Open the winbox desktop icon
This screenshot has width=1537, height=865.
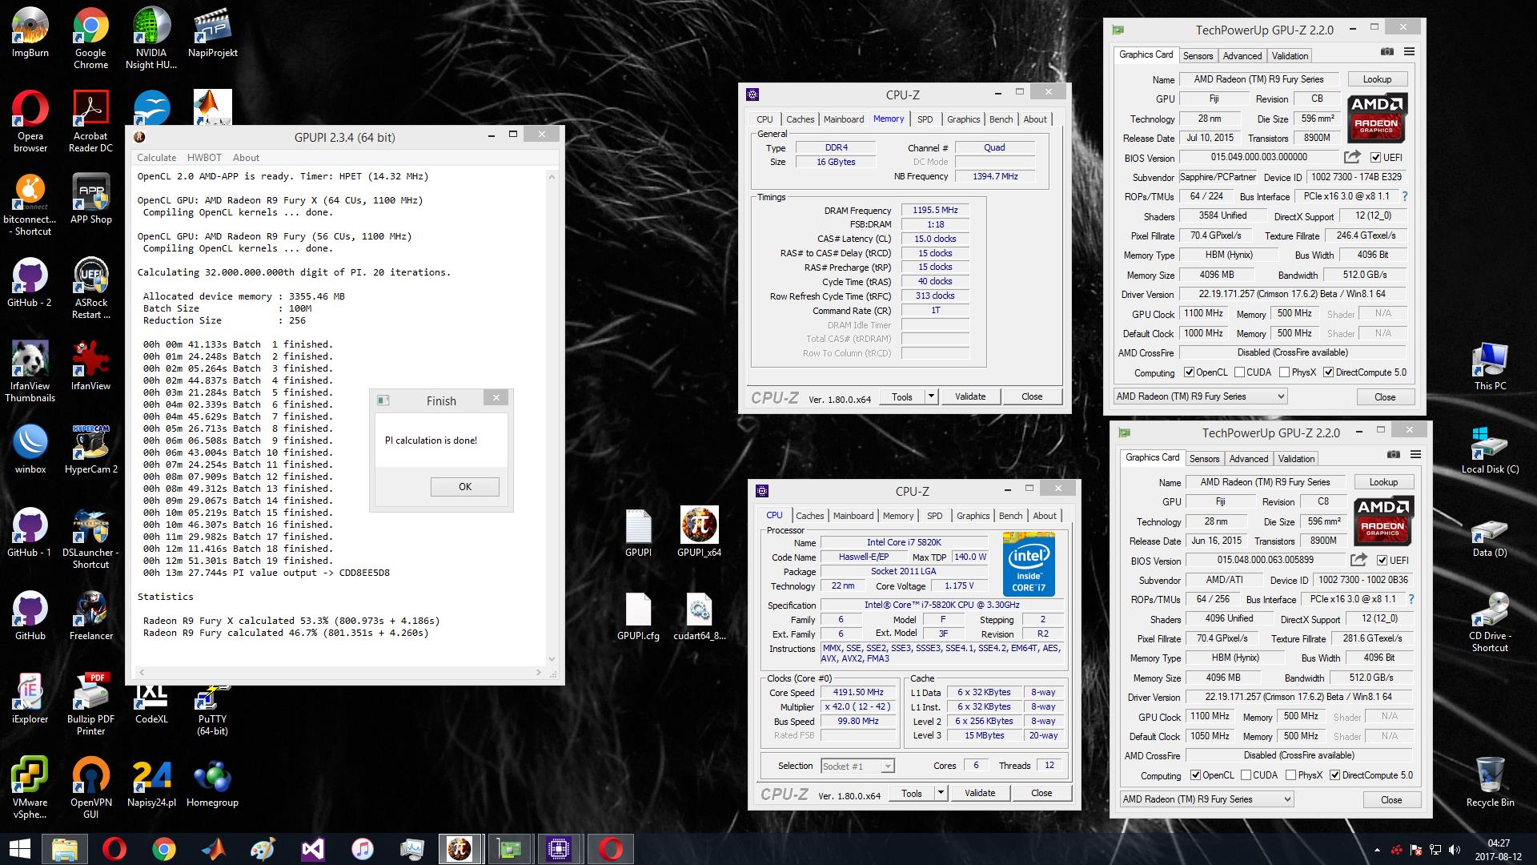(x=30, y=450)
